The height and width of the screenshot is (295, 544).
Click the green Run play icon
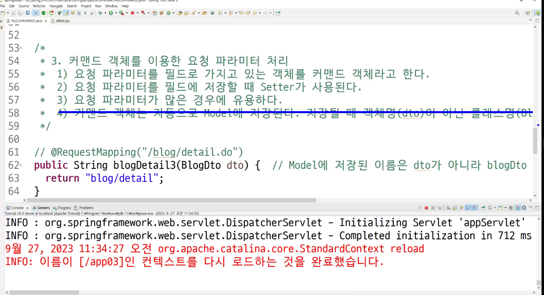click(111, 13)
